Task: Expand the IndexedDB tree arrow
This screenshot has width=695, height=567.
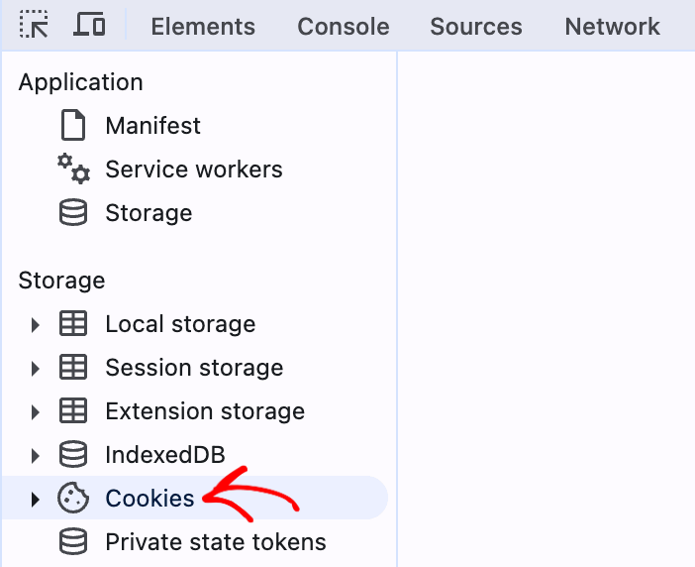Action: coord(35,456)
